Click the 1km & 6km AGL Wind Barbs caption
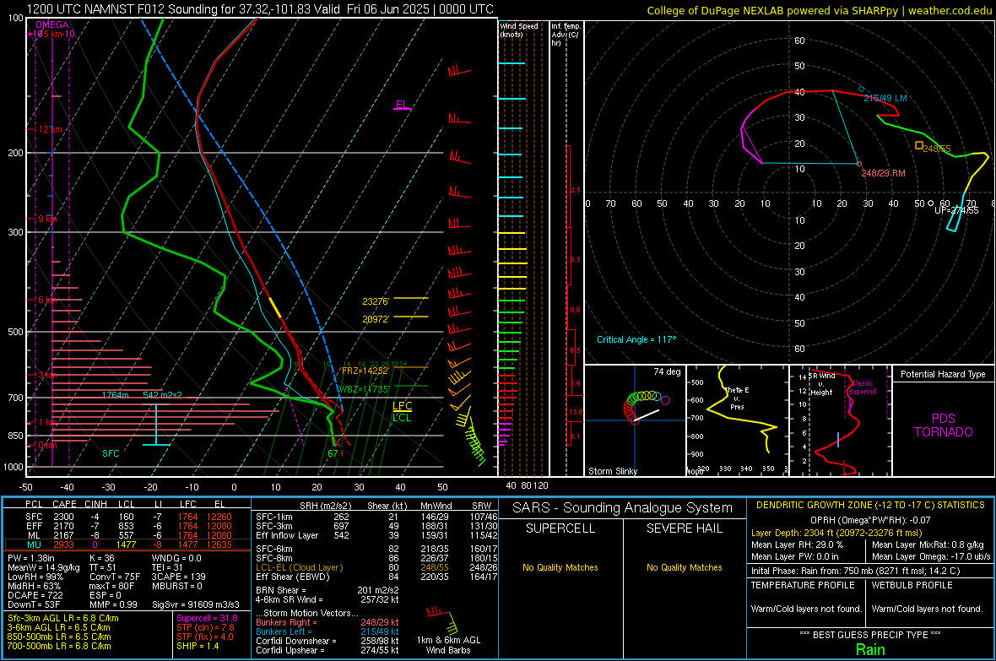996x661 pixels. click(x=448, y=645)
